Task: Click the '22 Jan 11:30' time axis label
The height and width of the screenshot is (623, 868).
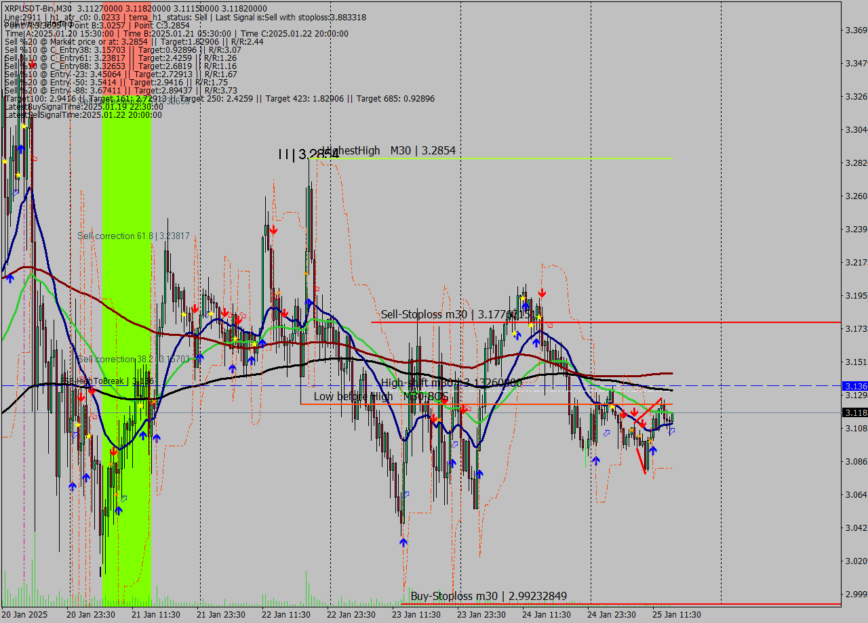Action: (x=285, y=614)
